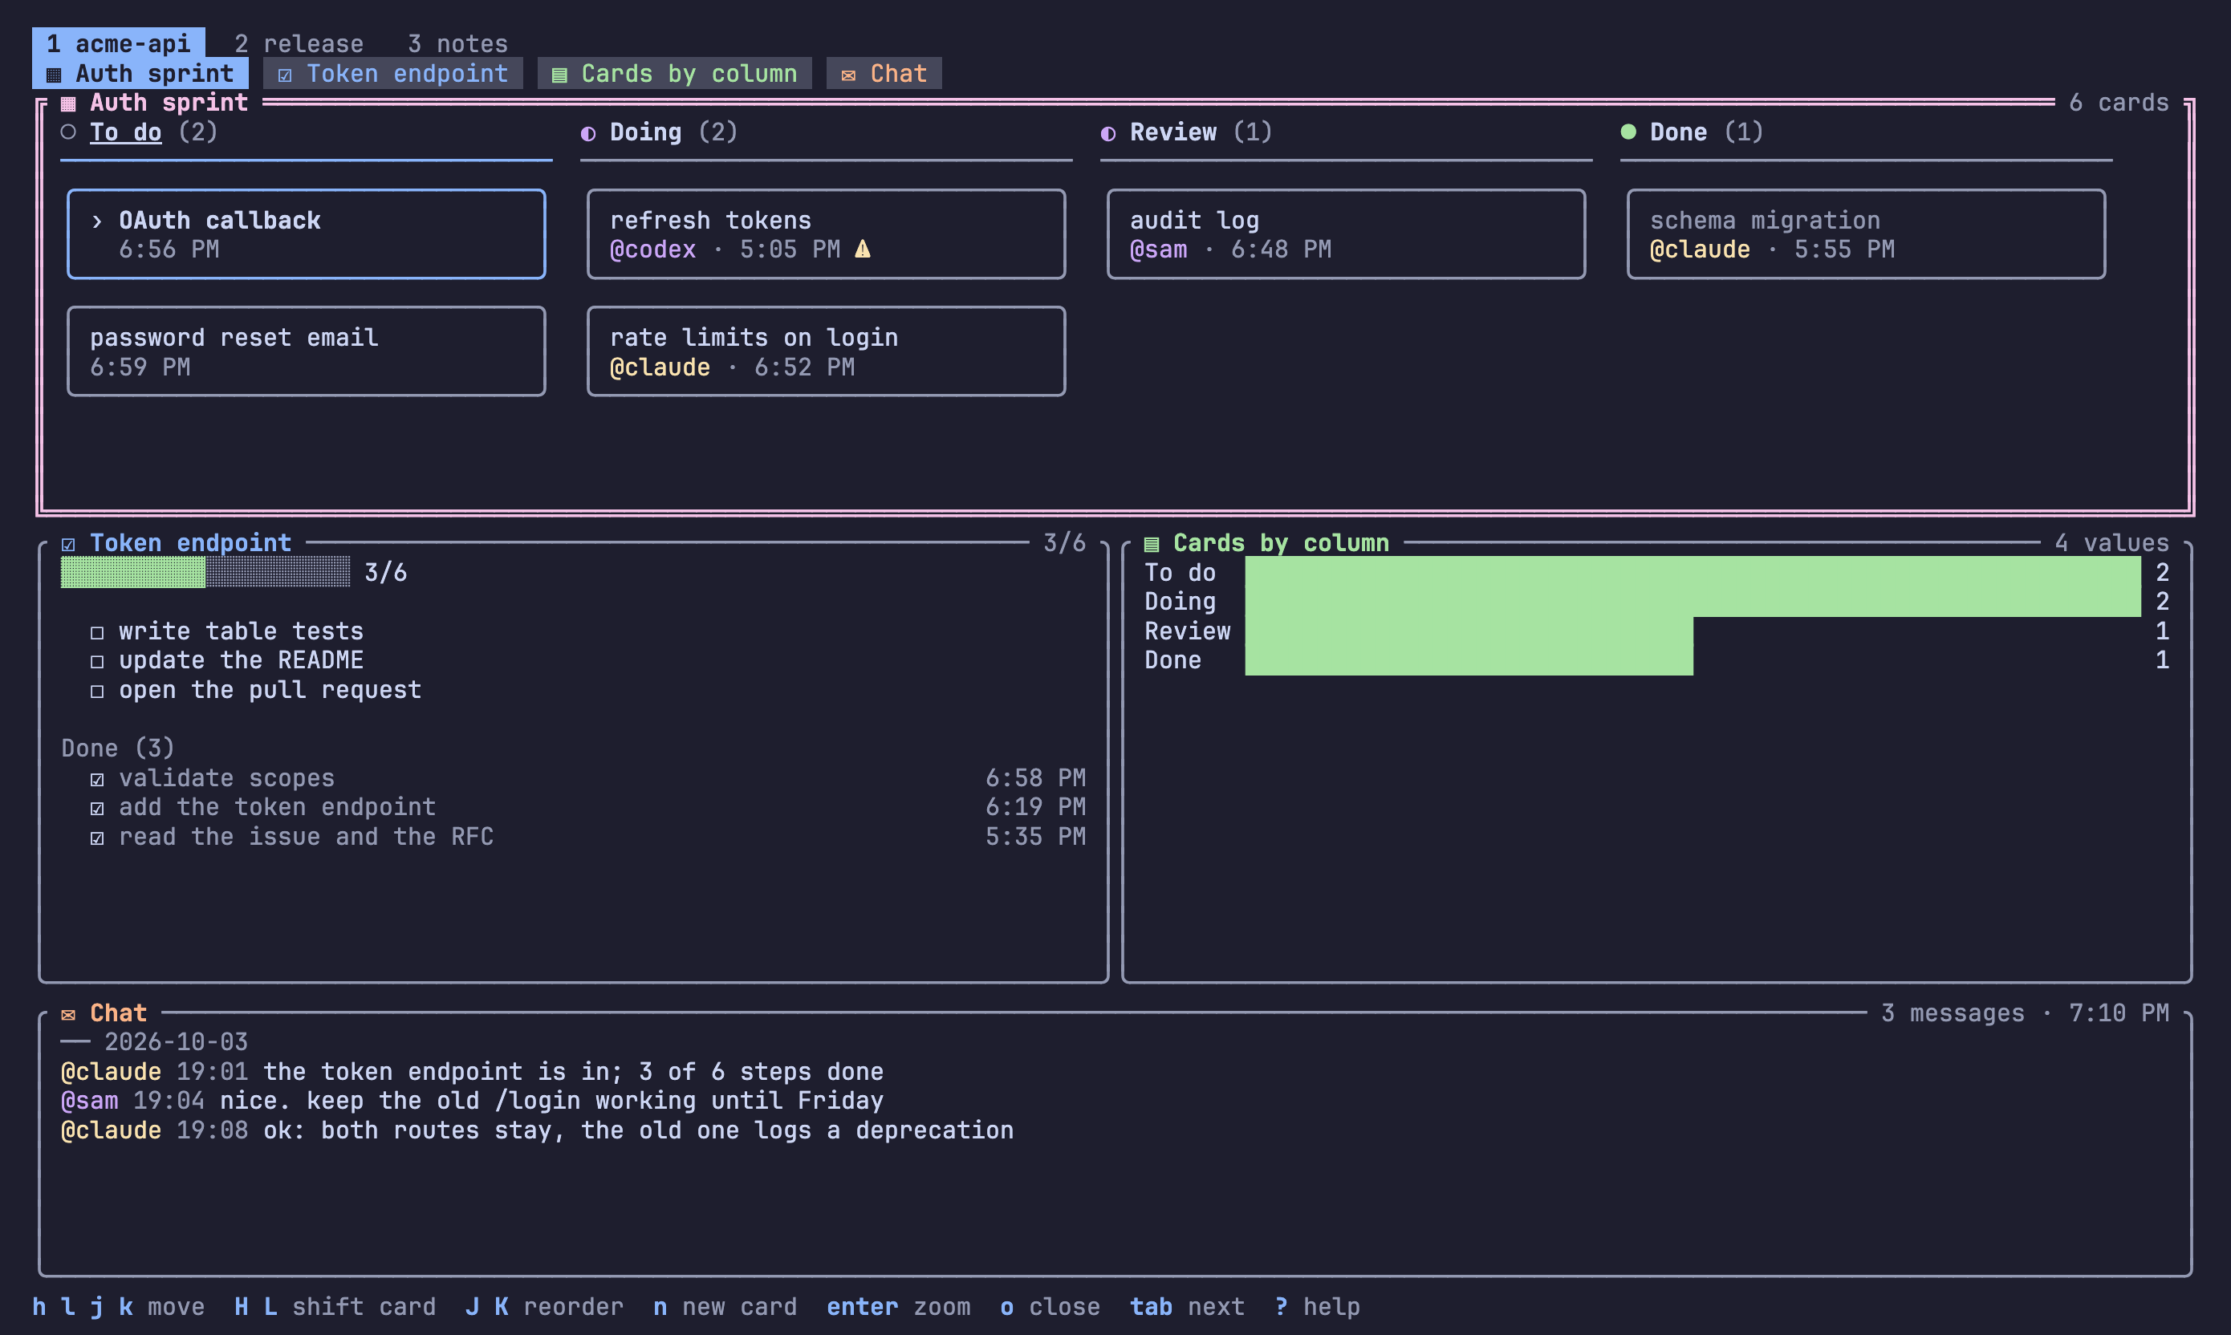Expand the OAuth callback card chevron
This screenshot has width=2231, height=1335.
pos(97,221)
